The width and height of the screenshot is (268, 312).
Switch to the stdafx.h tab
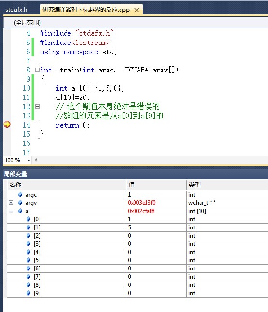point(16,10)
